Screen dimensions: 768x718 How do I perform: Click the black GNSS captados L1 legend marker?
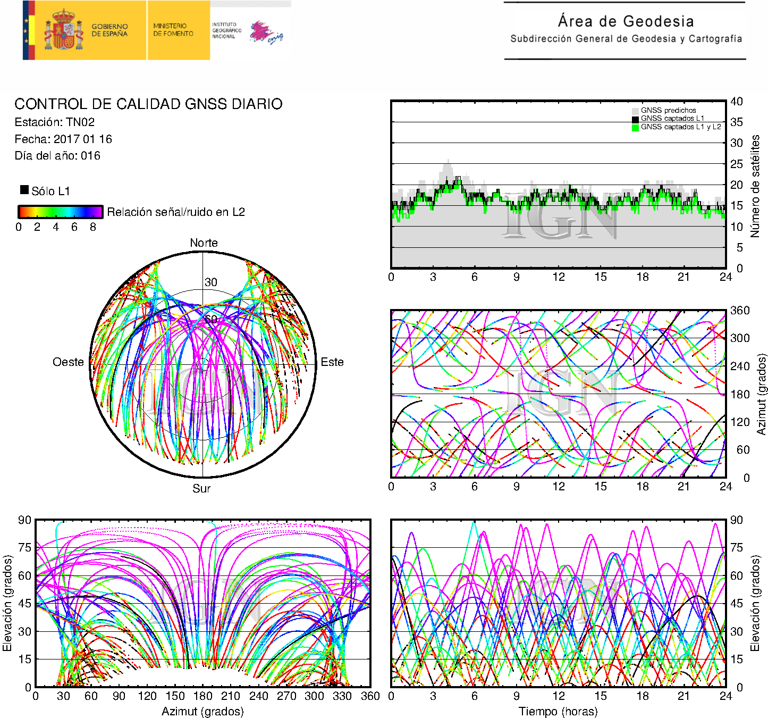click(635, 119)
